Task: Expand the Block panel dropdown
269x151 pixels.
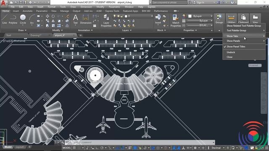Action: coord(161,30)
